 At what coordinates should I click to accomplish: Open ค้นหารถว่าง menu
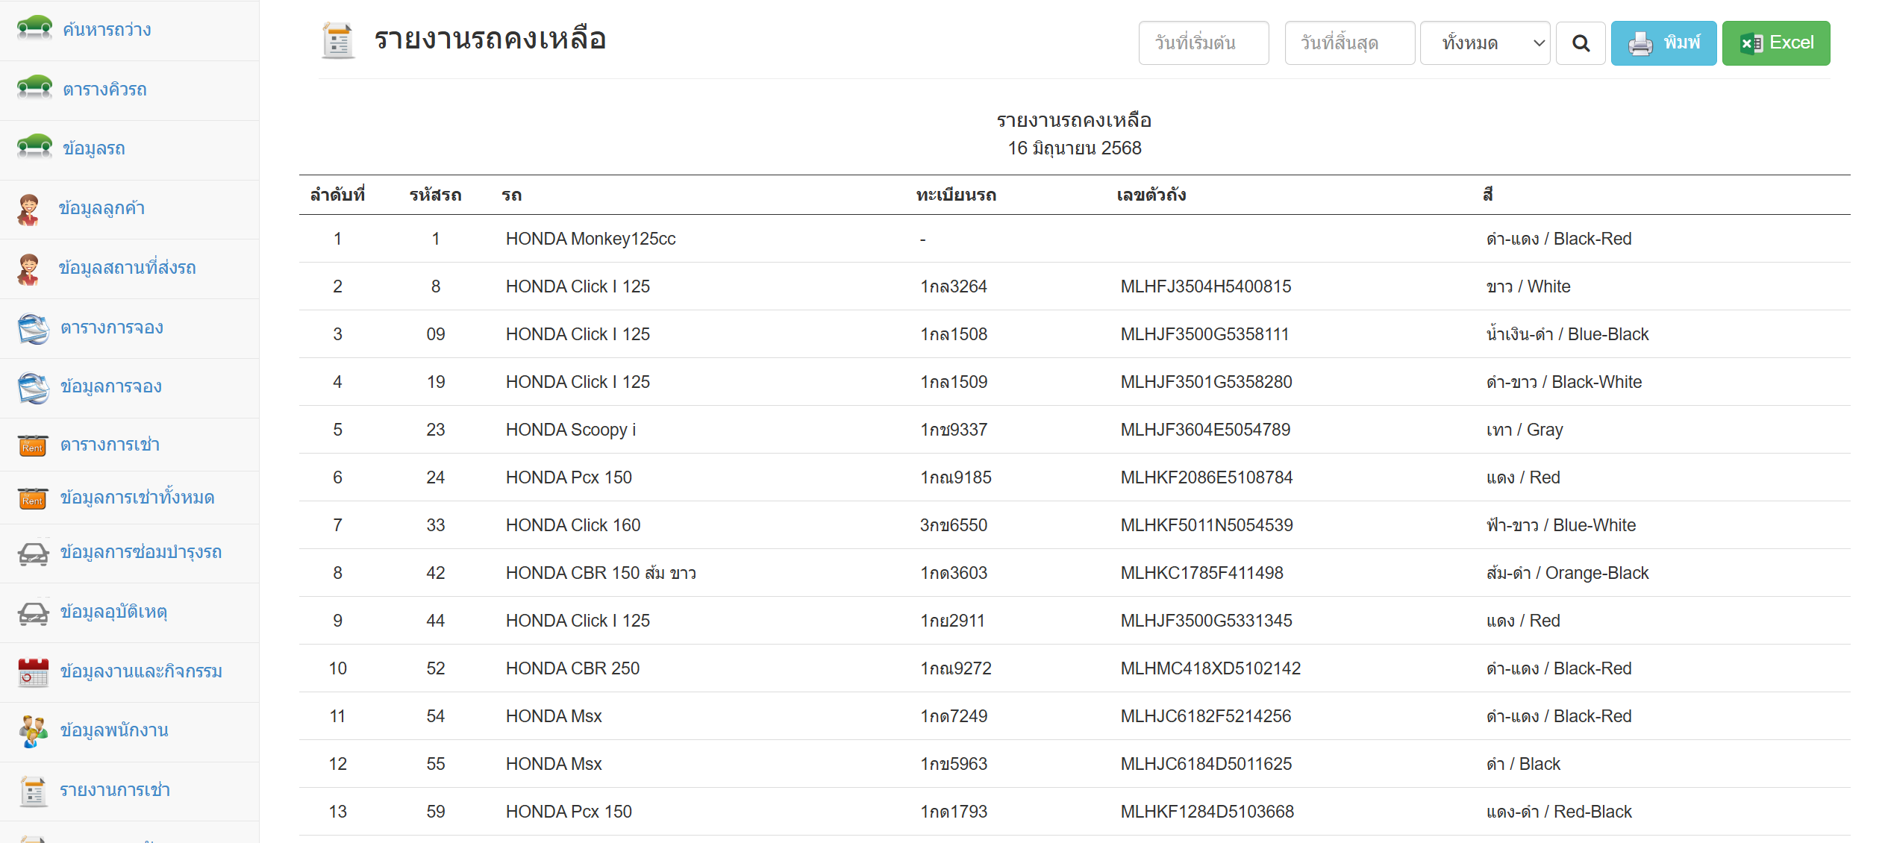pos(107,30)
